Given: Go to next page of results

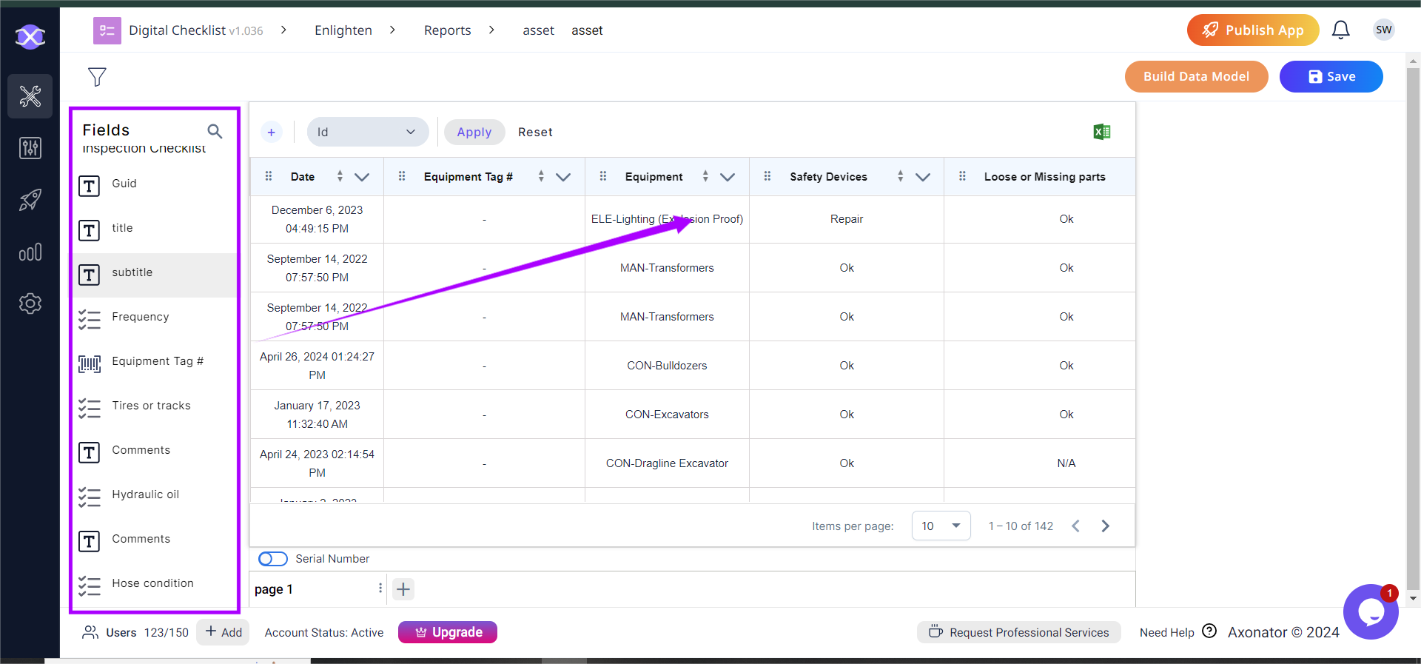Looking at the screenshot, I should pyautogui.click(x=1105, y=526).
